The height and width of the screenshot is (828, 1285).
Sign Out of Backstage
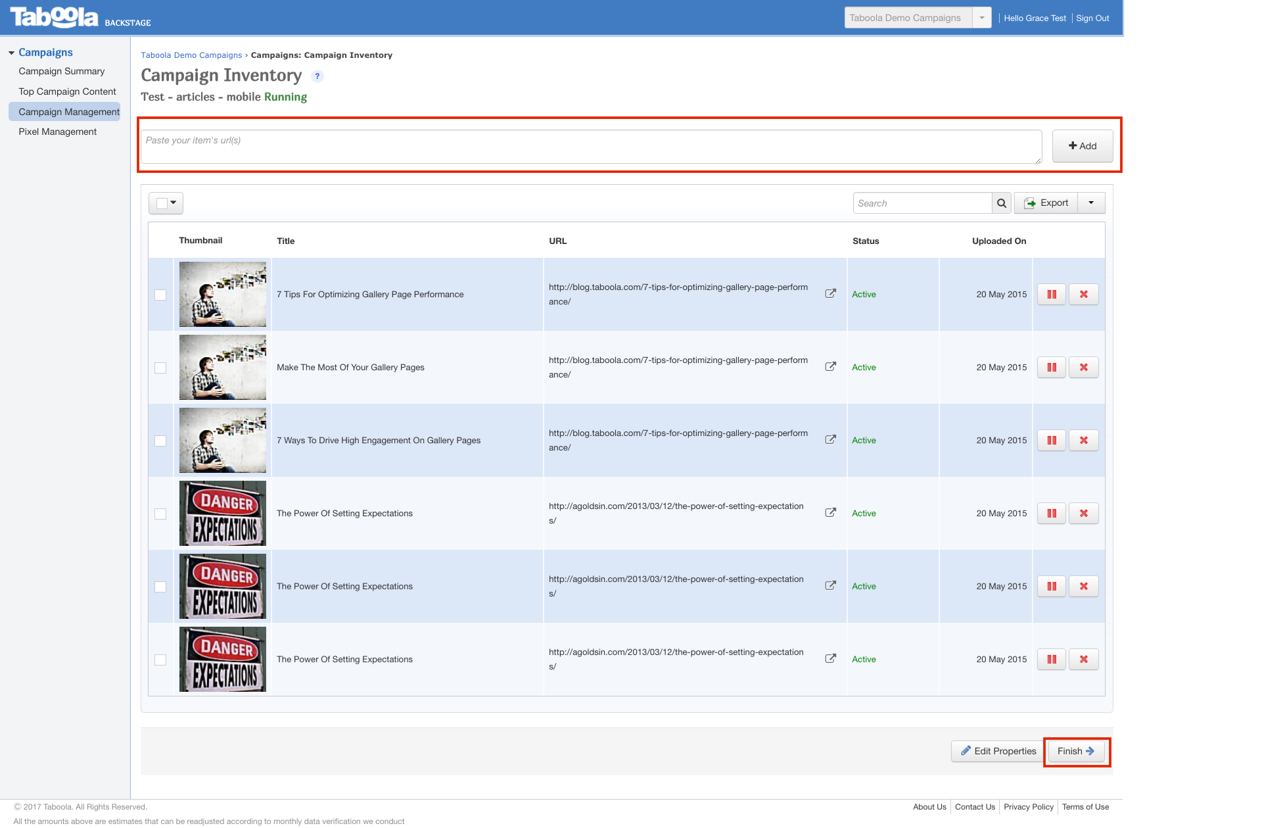pos(1092,18)
